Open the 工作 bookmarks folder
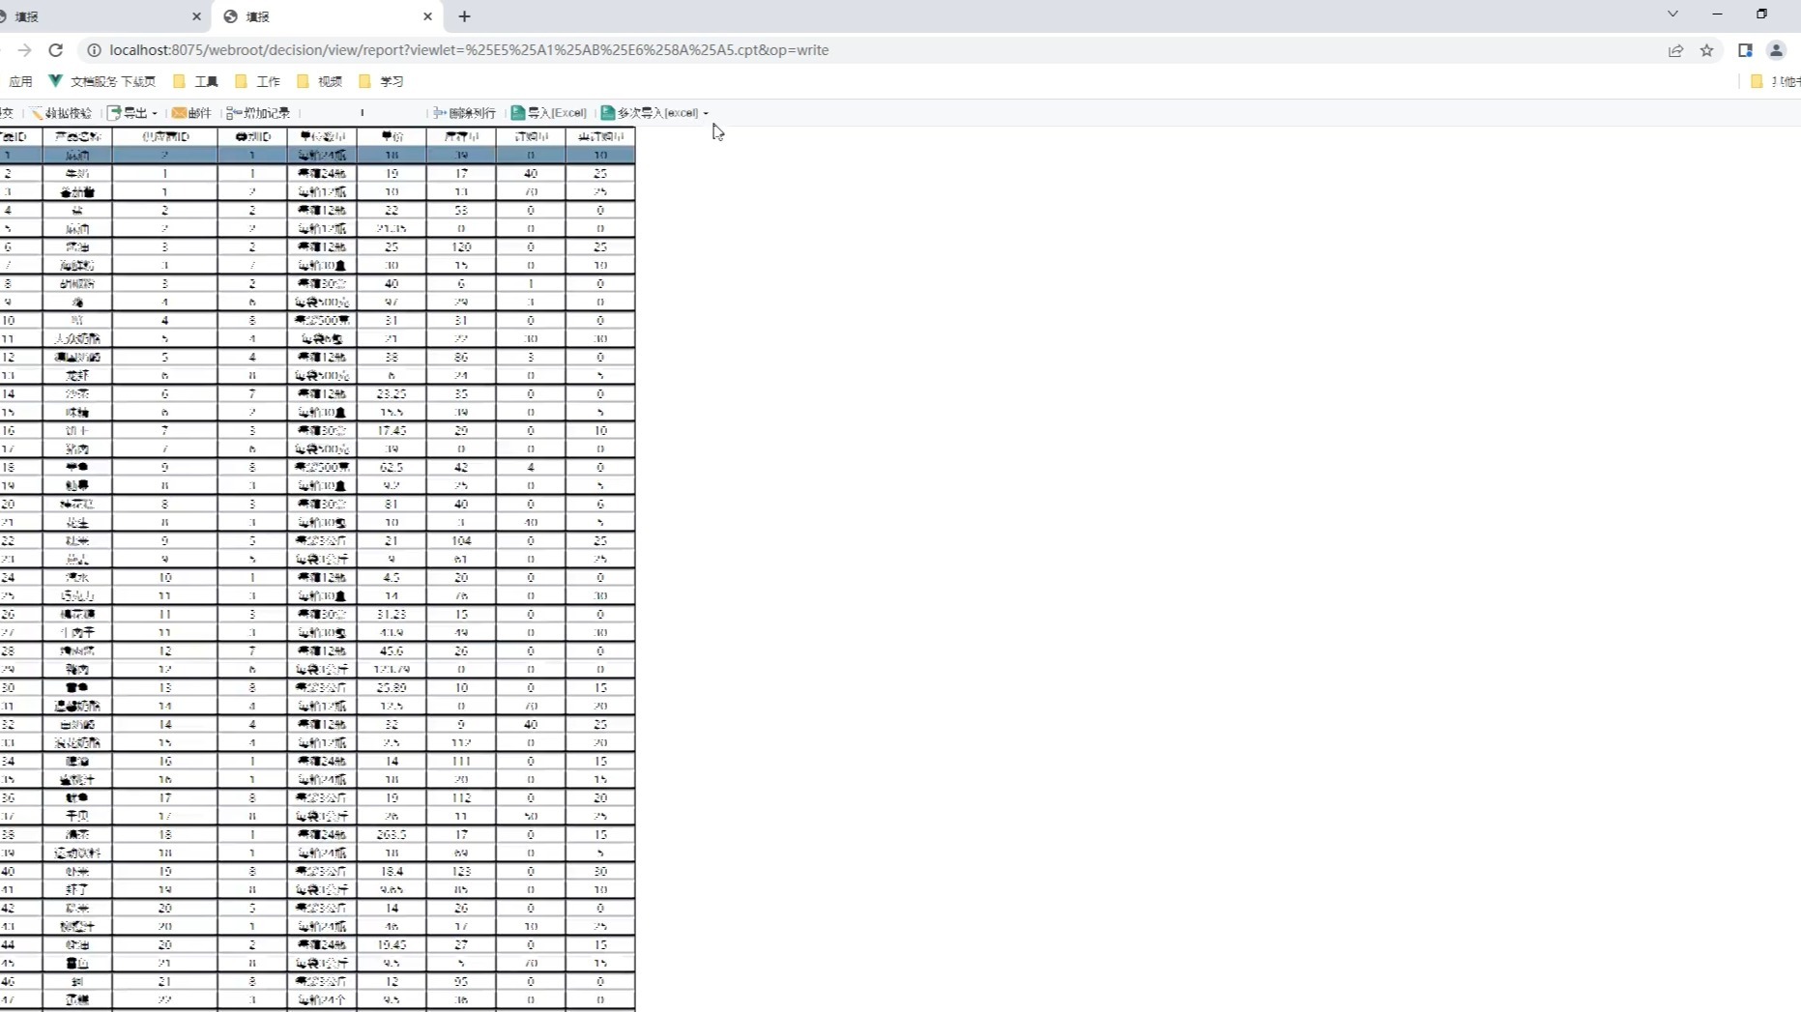The image size is (1801, 1012). point(257,81)
